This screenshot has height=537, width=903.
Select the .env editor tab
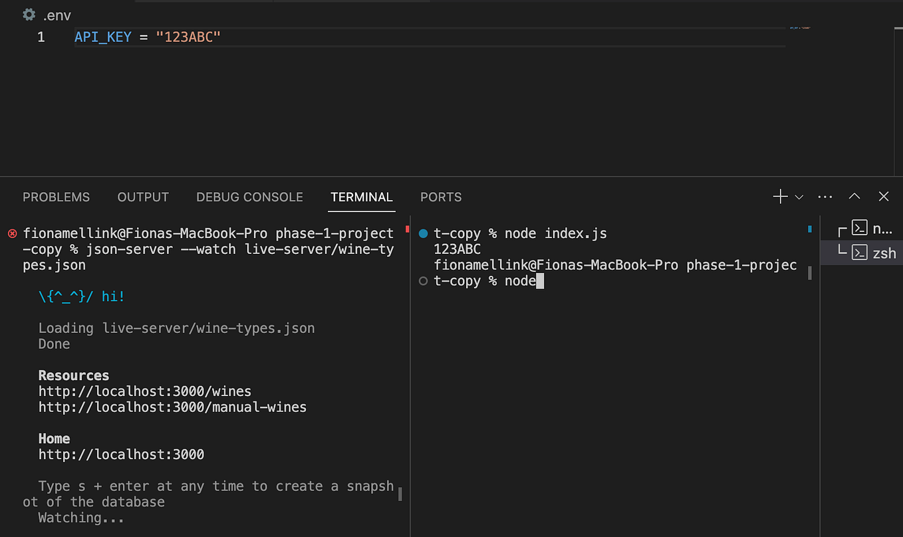click(x=57, y=15)
